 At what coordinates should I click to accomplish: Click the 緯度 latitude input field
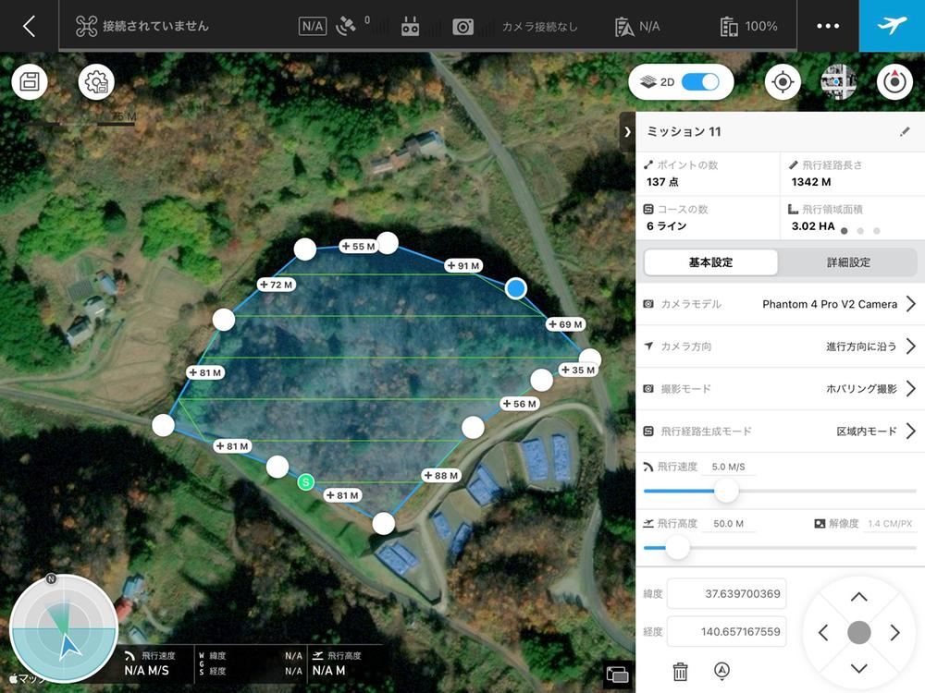coord(727,593)
